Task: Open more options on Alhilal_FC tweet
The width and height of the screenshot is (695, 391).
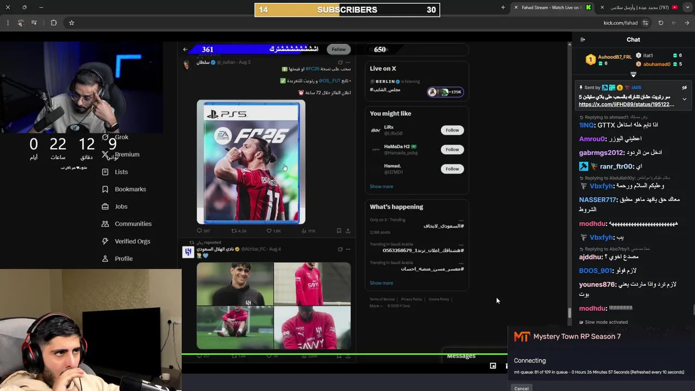Action: (x=348, y=249)
